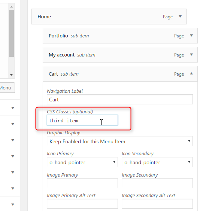
Task: Click the Cart menu item title
Action: coord(53,74)
